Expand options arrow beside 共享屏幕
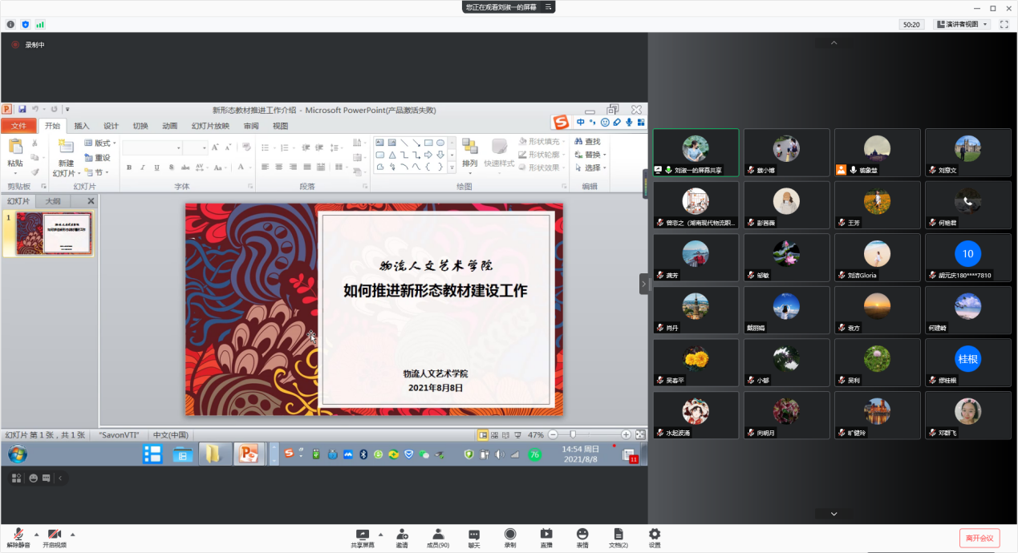1018x553 pixels. [x=380, y=534]
